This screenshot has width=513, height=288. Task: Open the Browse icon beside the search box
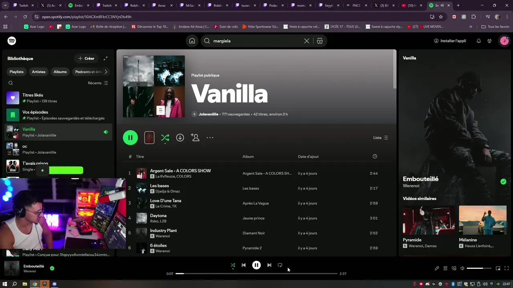point(320,41)
